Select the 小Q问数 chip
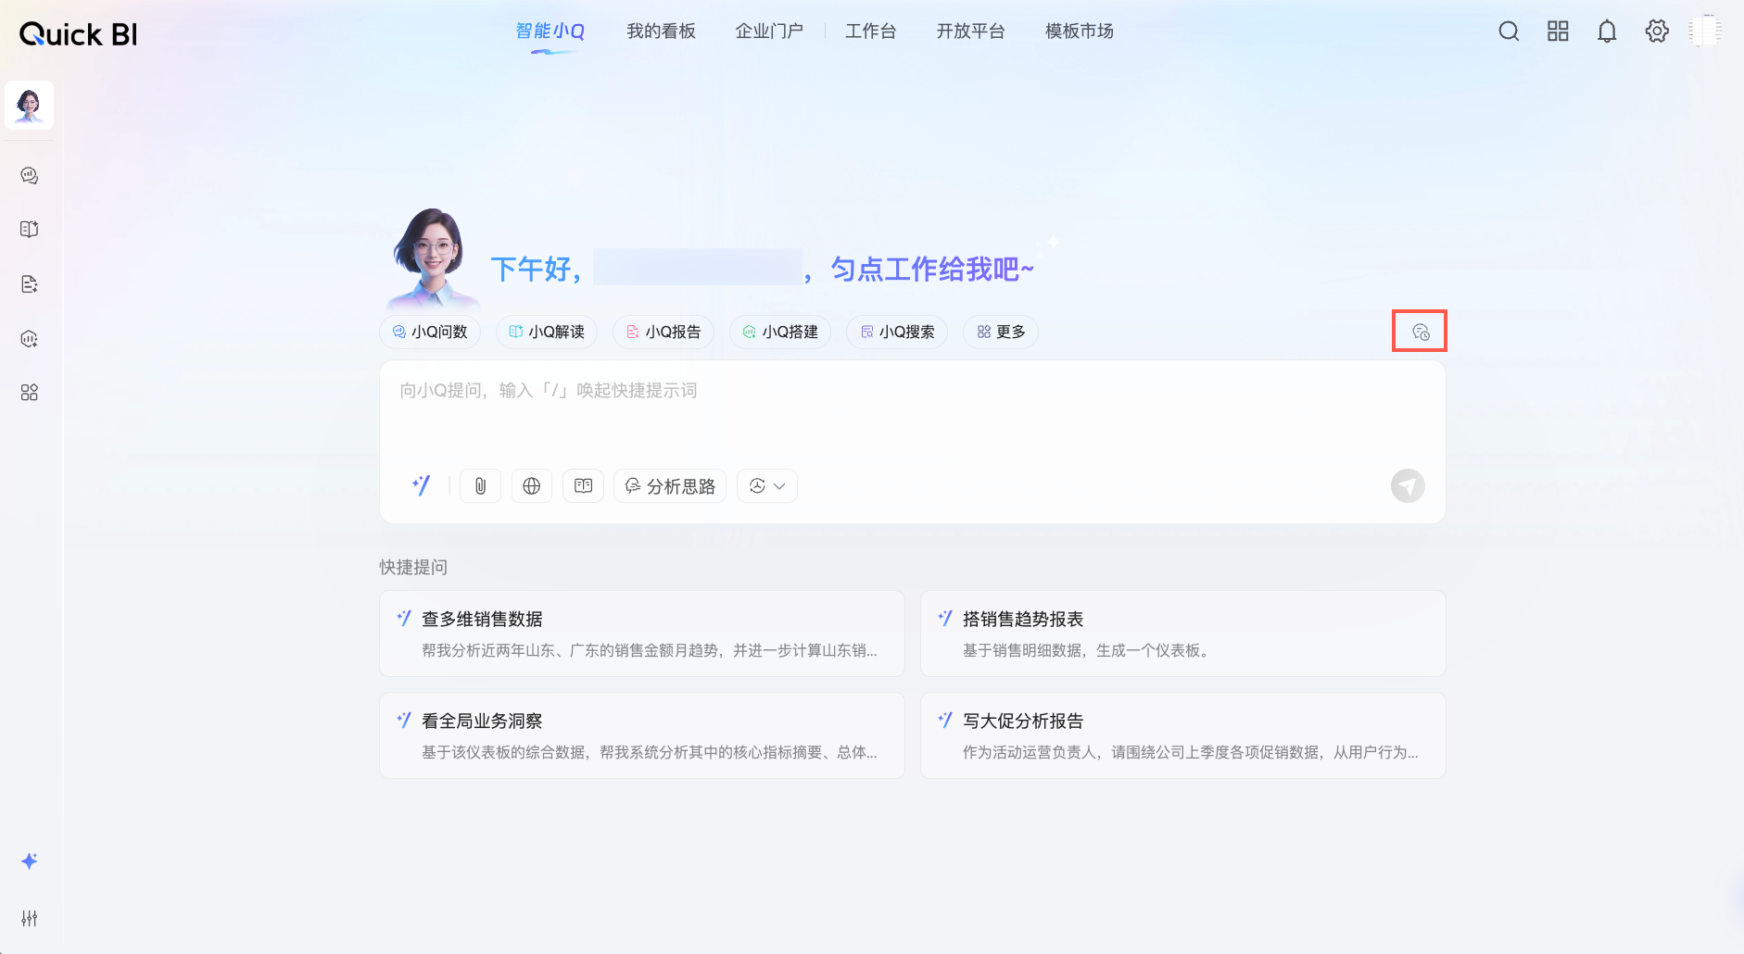The image size is (1744, 954). [x=430, y=332]
